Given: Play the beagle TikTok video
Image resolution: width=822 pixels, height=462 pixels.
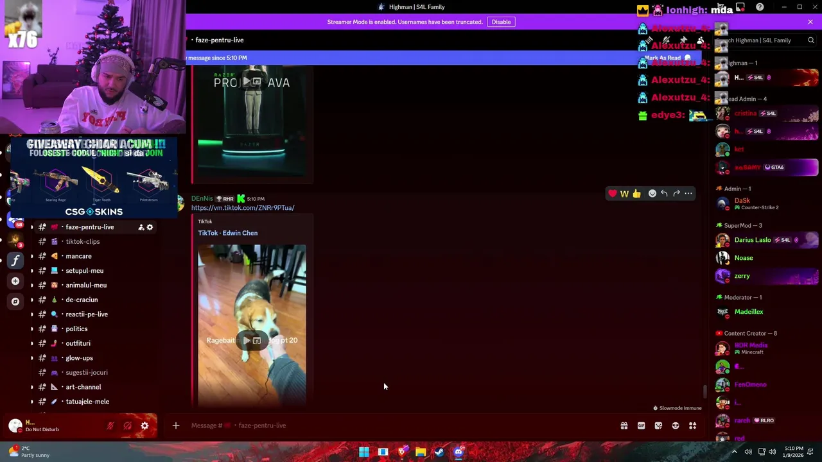Looking at the screenshot, I should pos(246,341).
